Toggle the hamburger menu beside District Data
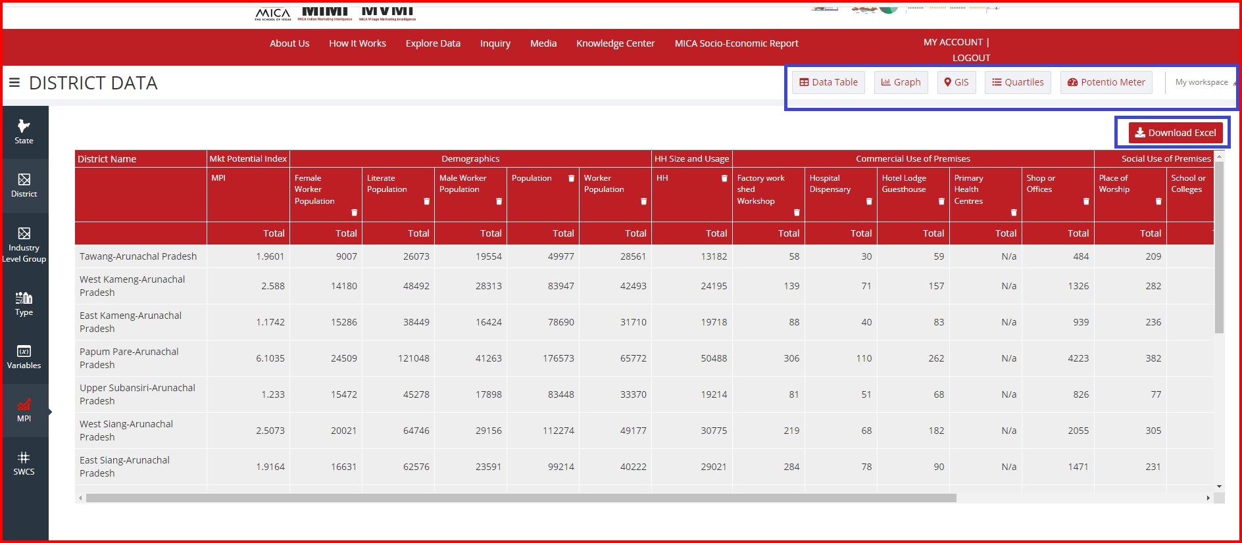The image size is (1242, 543). [14, 83]
